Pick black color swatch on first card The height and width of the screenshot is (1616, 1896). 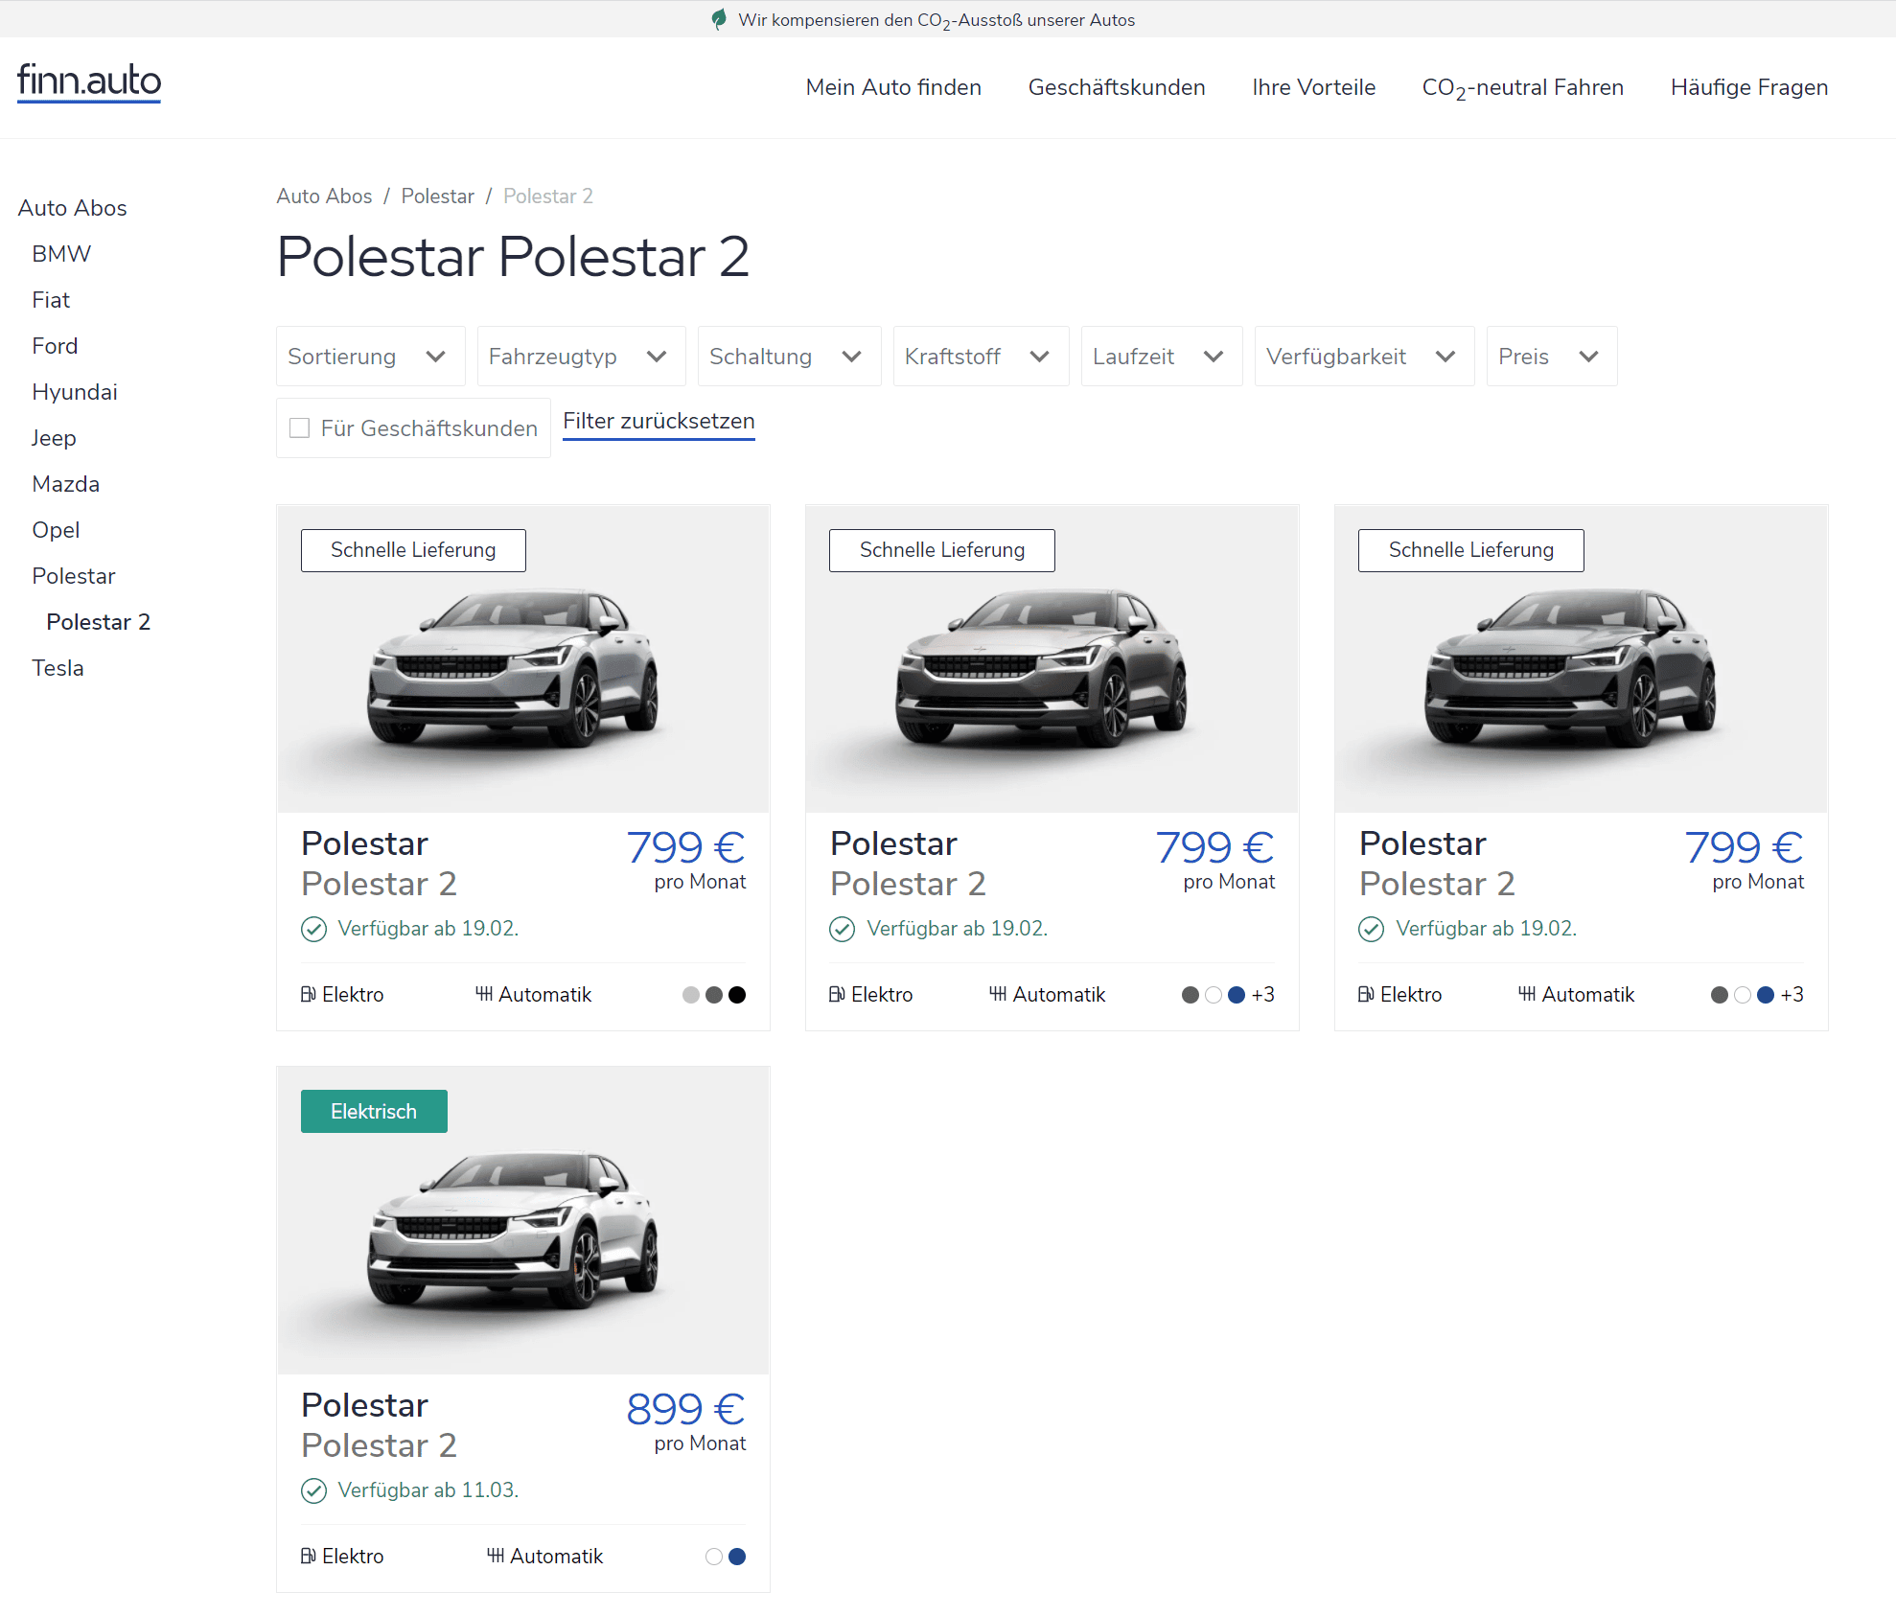coord(737,995)
